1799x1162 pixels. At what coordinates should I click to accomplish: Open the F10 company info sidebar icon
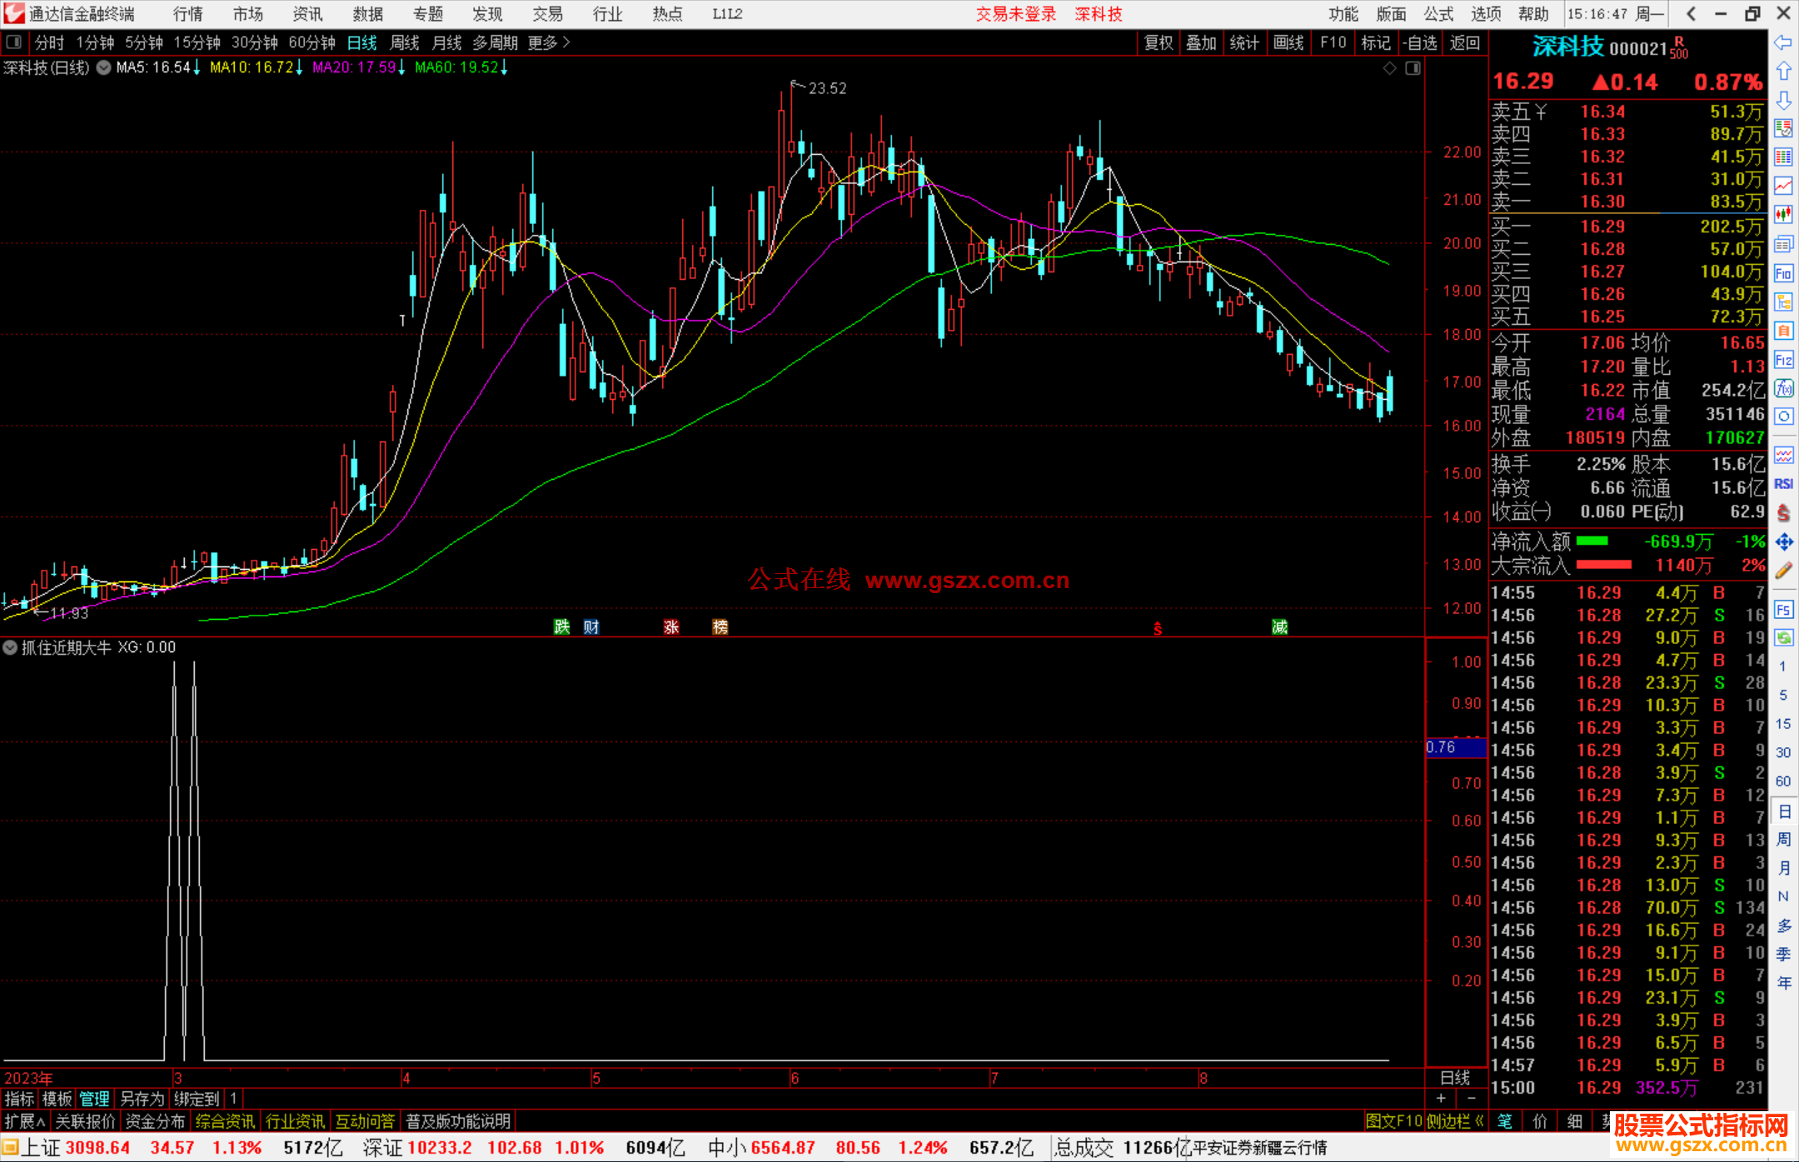click(x=1783, y=273)
